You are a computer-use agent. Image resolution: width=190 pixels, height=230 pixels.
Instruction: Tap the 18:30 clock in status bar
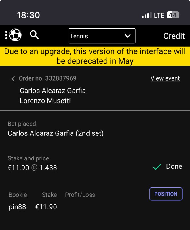pos(29,15)
